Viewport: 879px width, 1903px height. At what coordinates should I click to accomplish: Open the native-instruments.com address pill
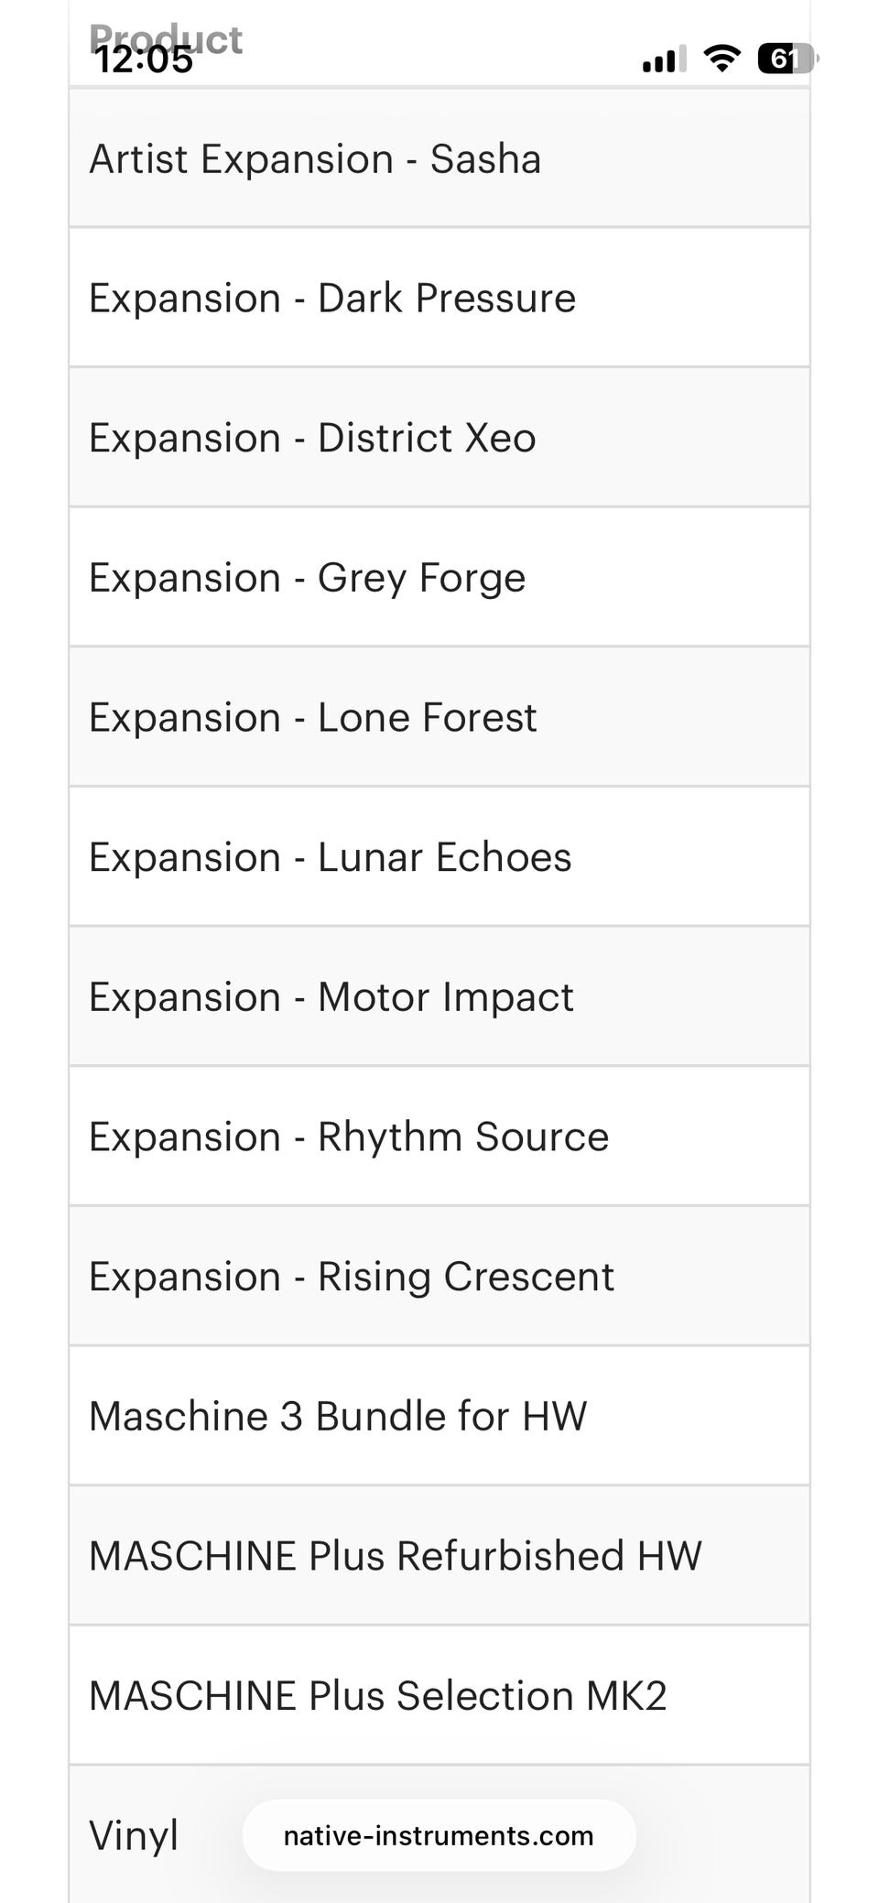pos(439,1836)
